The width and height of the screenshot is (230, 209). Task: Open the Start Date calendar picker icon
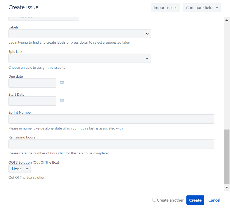62,101
